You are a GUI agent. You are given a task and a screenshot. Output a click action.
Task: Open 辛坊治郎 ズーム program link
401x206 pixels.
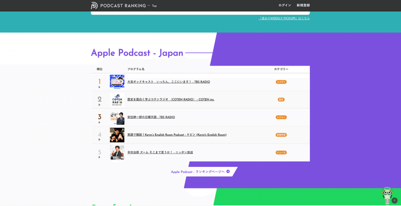[x=160, y=152]
